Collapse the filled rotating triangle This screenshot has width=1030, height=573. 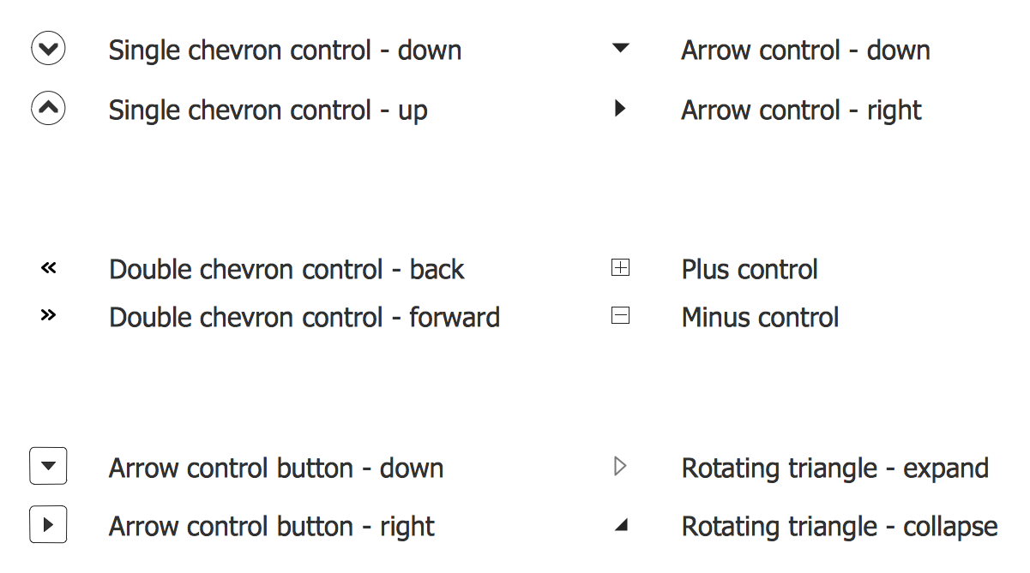click(x=622, y=526)
